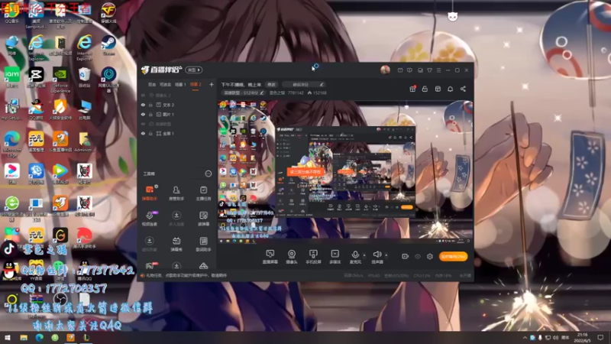The image size is (611, 344).
Task: Open the GeForce Experience desktop shortcut
Action: coord(60,80)
